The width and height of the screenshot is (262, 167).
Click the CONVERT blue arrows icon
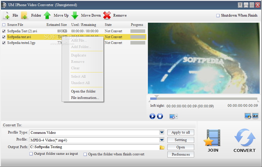pyautogui.click(x=245, y=138)
